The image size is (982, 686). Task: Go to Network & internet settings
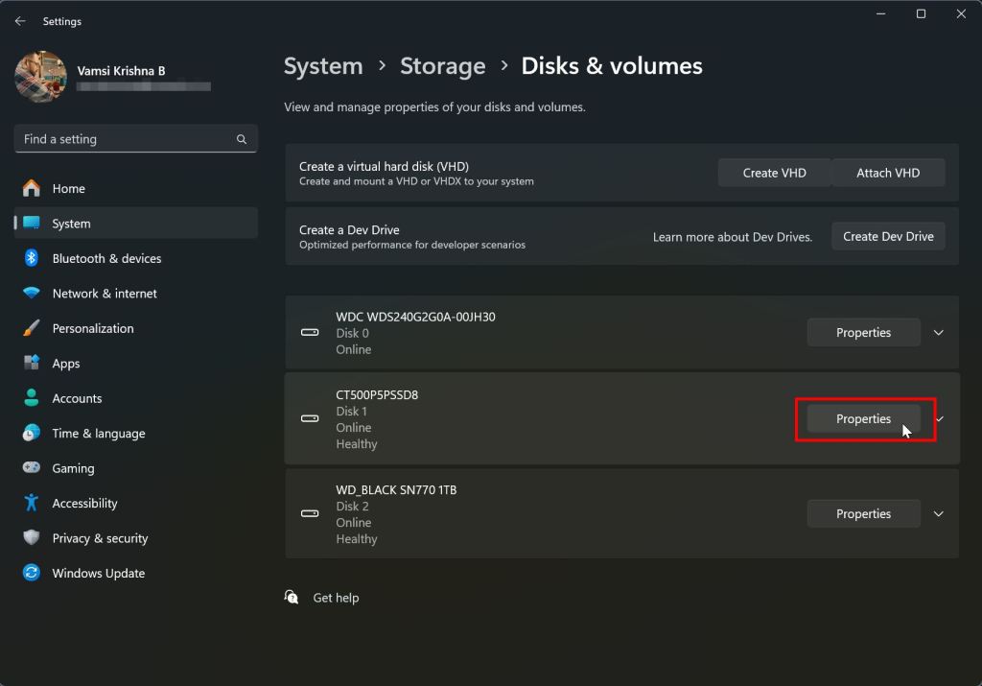(x=136, y=294)
